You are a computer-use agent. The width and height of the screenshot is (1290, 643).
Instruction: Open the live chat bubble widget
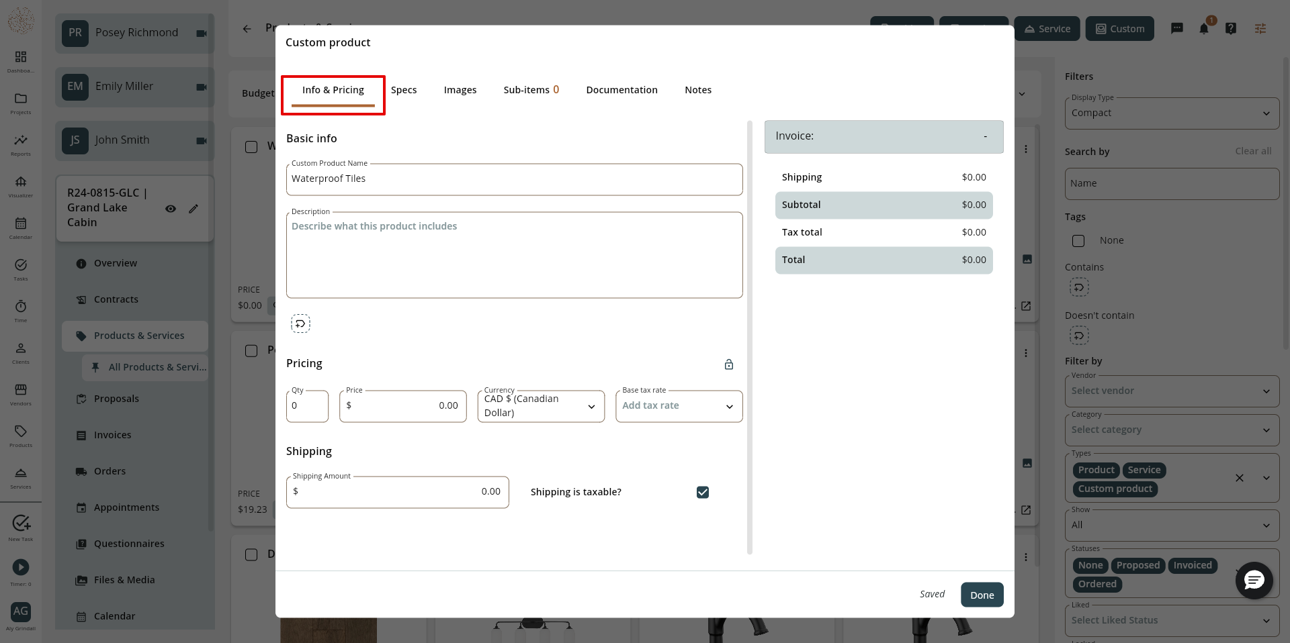1254,581
